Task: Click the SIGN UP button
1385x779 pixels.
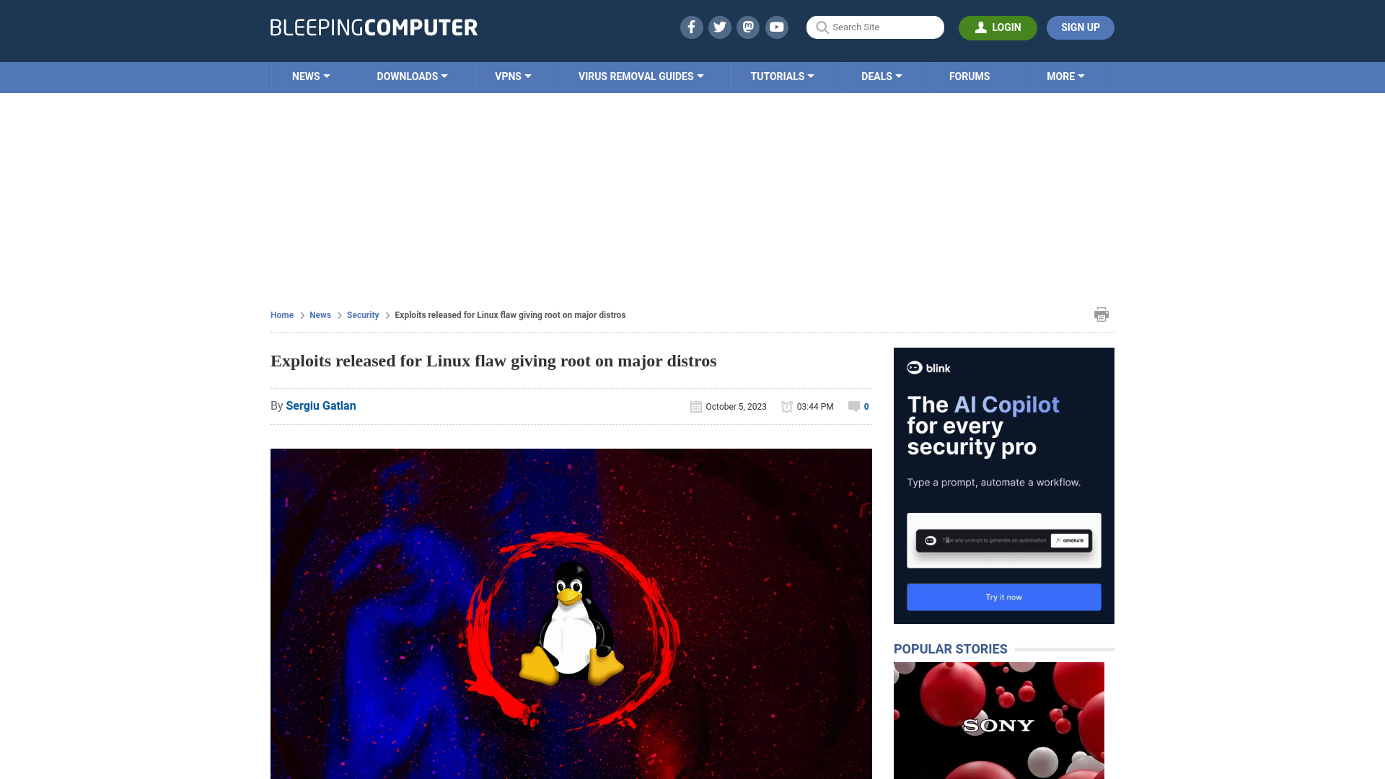Action: [1080, 27]
